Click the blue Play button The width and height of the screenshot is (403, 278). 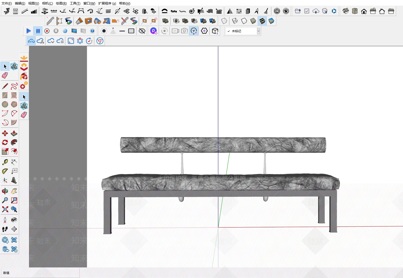(x=28, y=31)
